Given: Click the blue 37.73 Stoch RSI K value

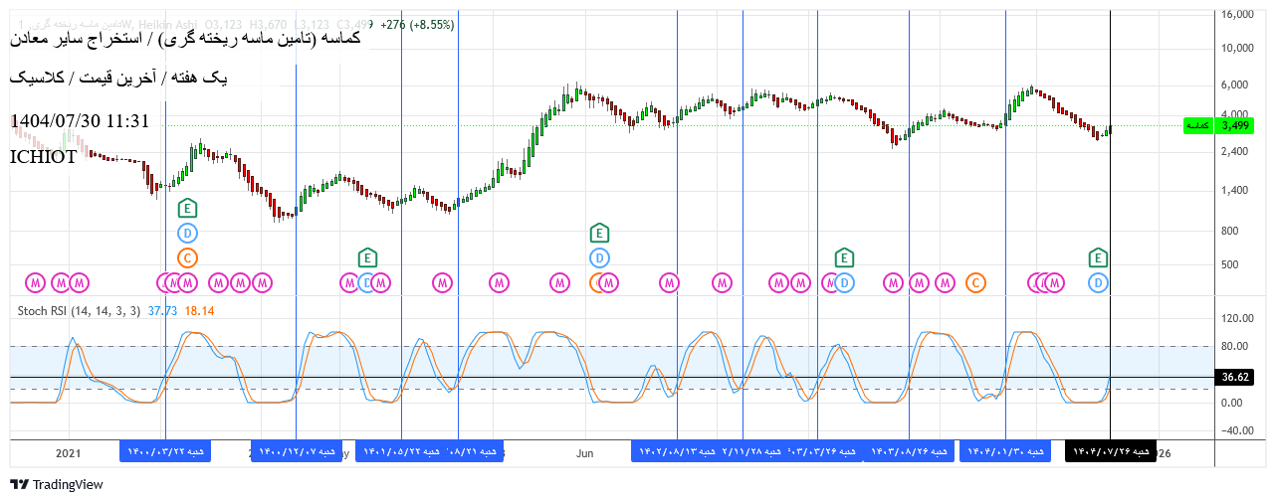Looking at the screenshot, I should [x=162, y=311].
